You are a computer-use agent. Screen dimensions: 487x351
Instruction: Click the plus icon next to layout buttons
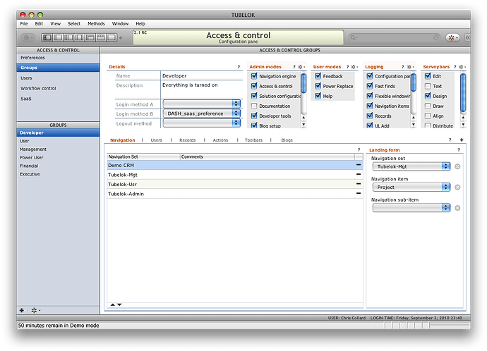[x=121, y=38]
